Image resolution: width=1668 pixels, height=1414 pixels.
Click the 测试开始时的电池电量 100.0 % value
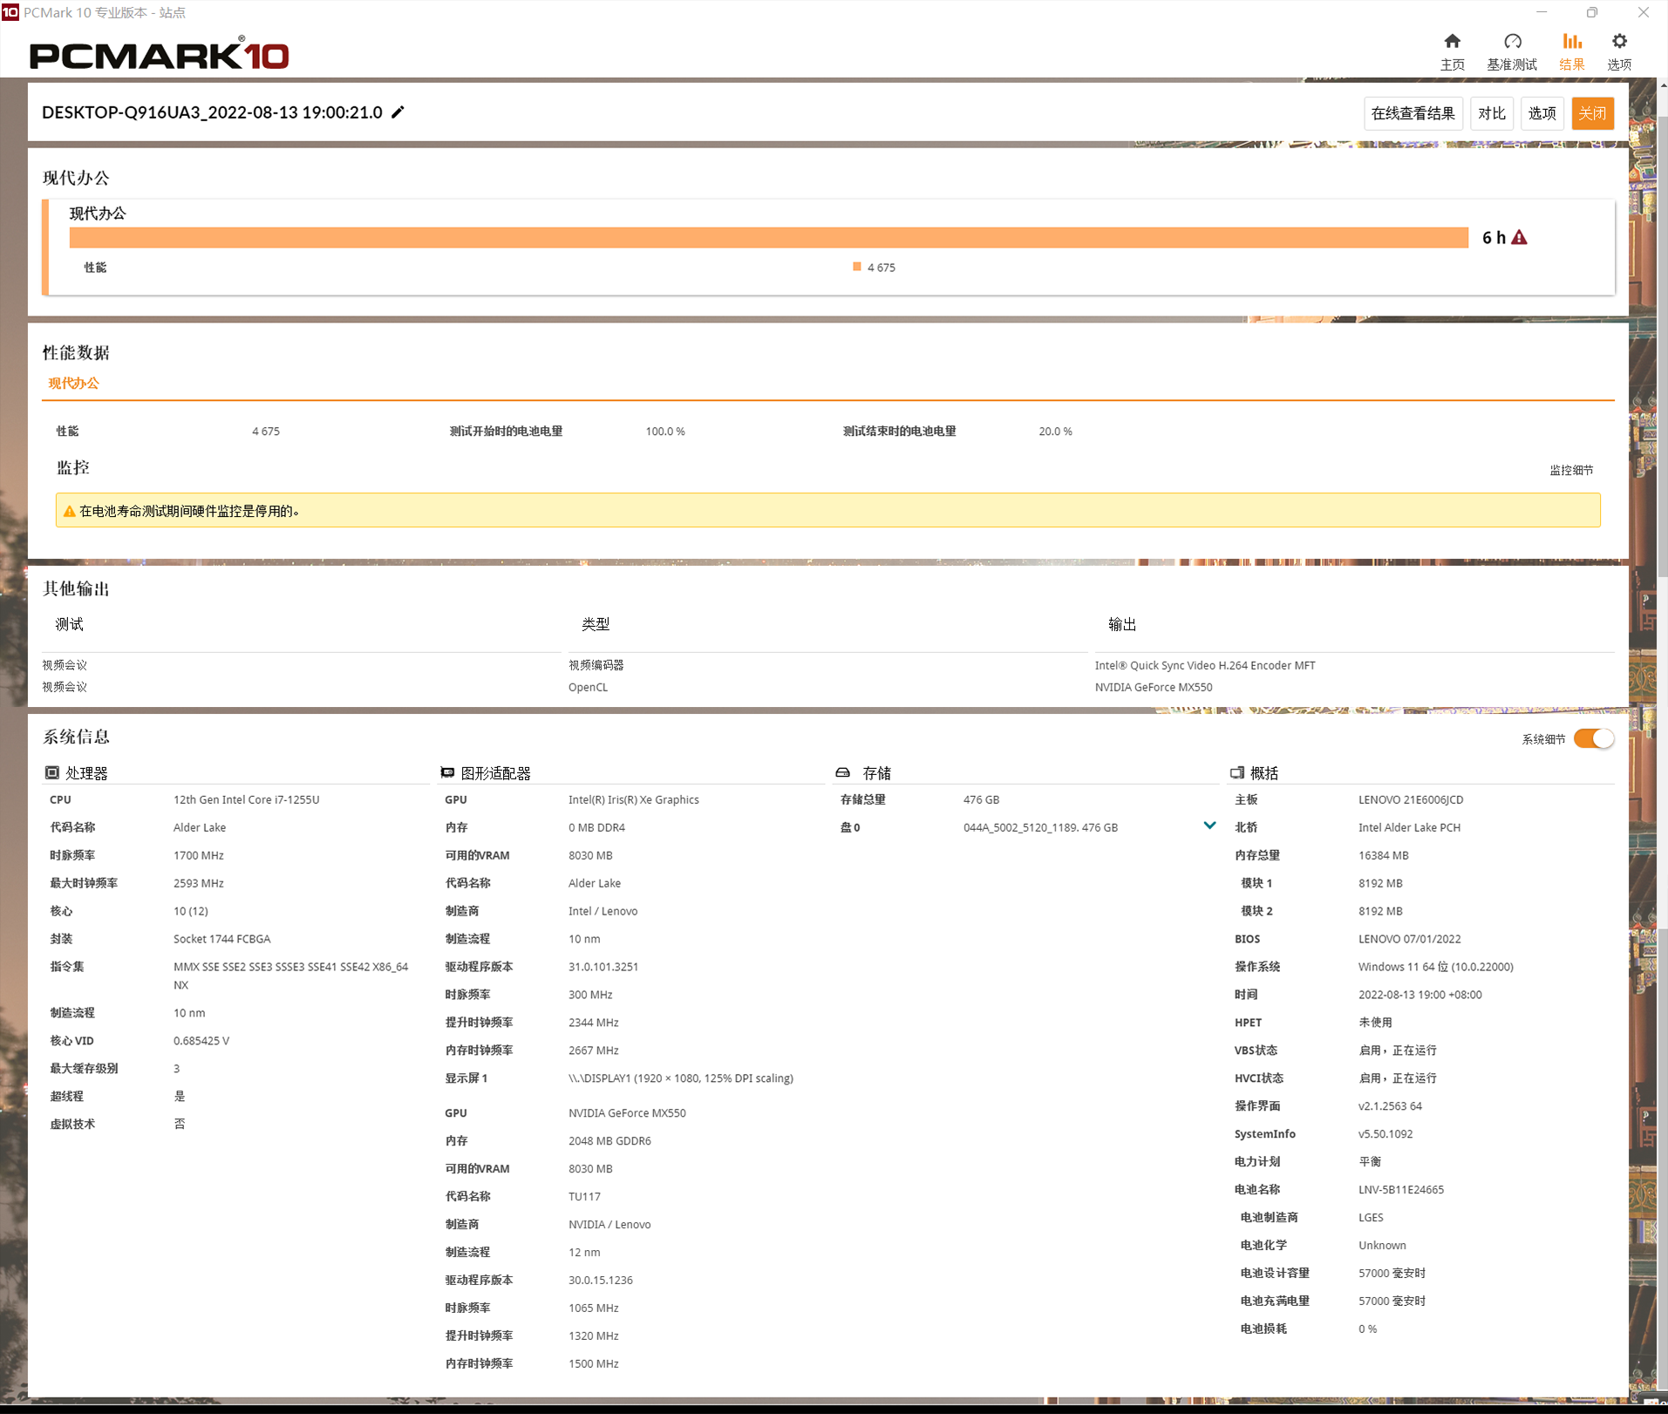pos(665,432)
